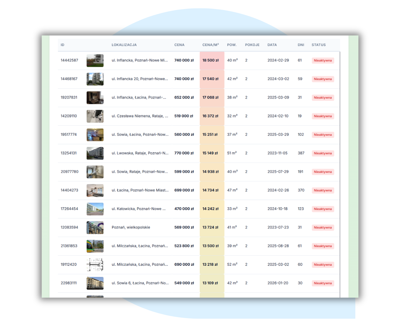Click the STATUS column header
400x333 pixels.
(319, 45)
